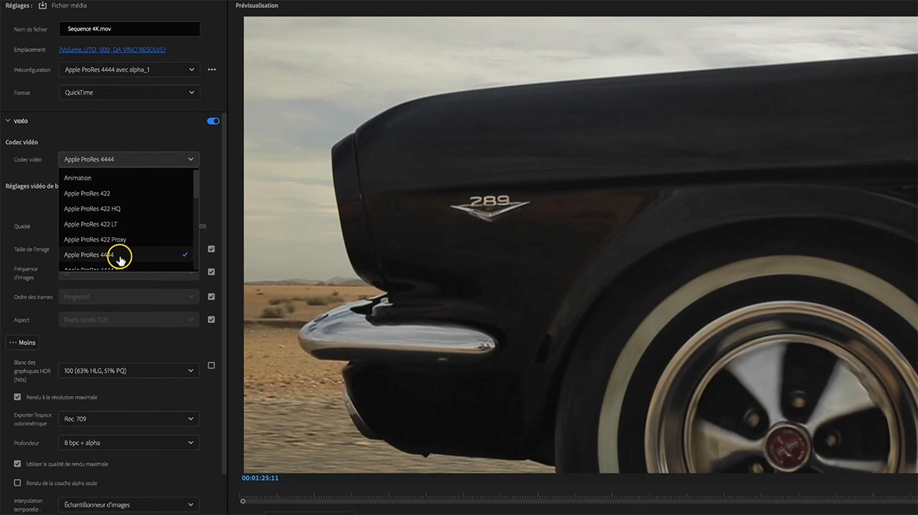Select Apple ProRes 422 HQ codec
918x515 pixels.
click(x=126, y=208)
